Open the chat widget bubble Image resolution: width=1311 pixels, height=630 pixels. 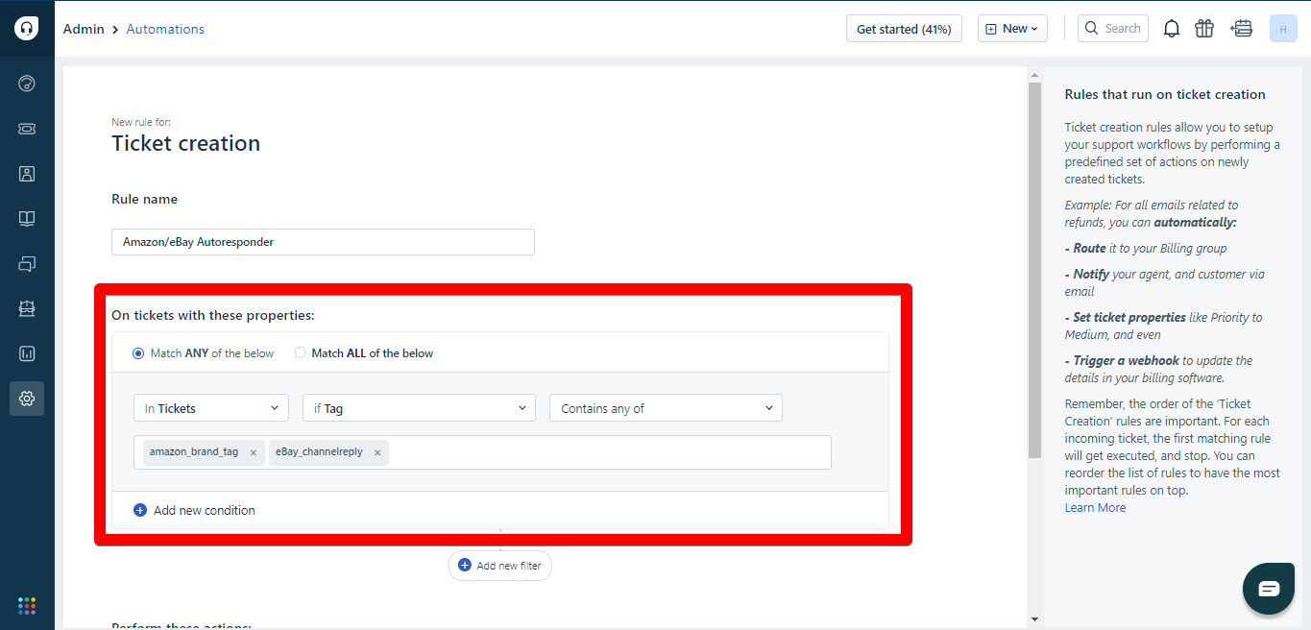coord(1268,589)
